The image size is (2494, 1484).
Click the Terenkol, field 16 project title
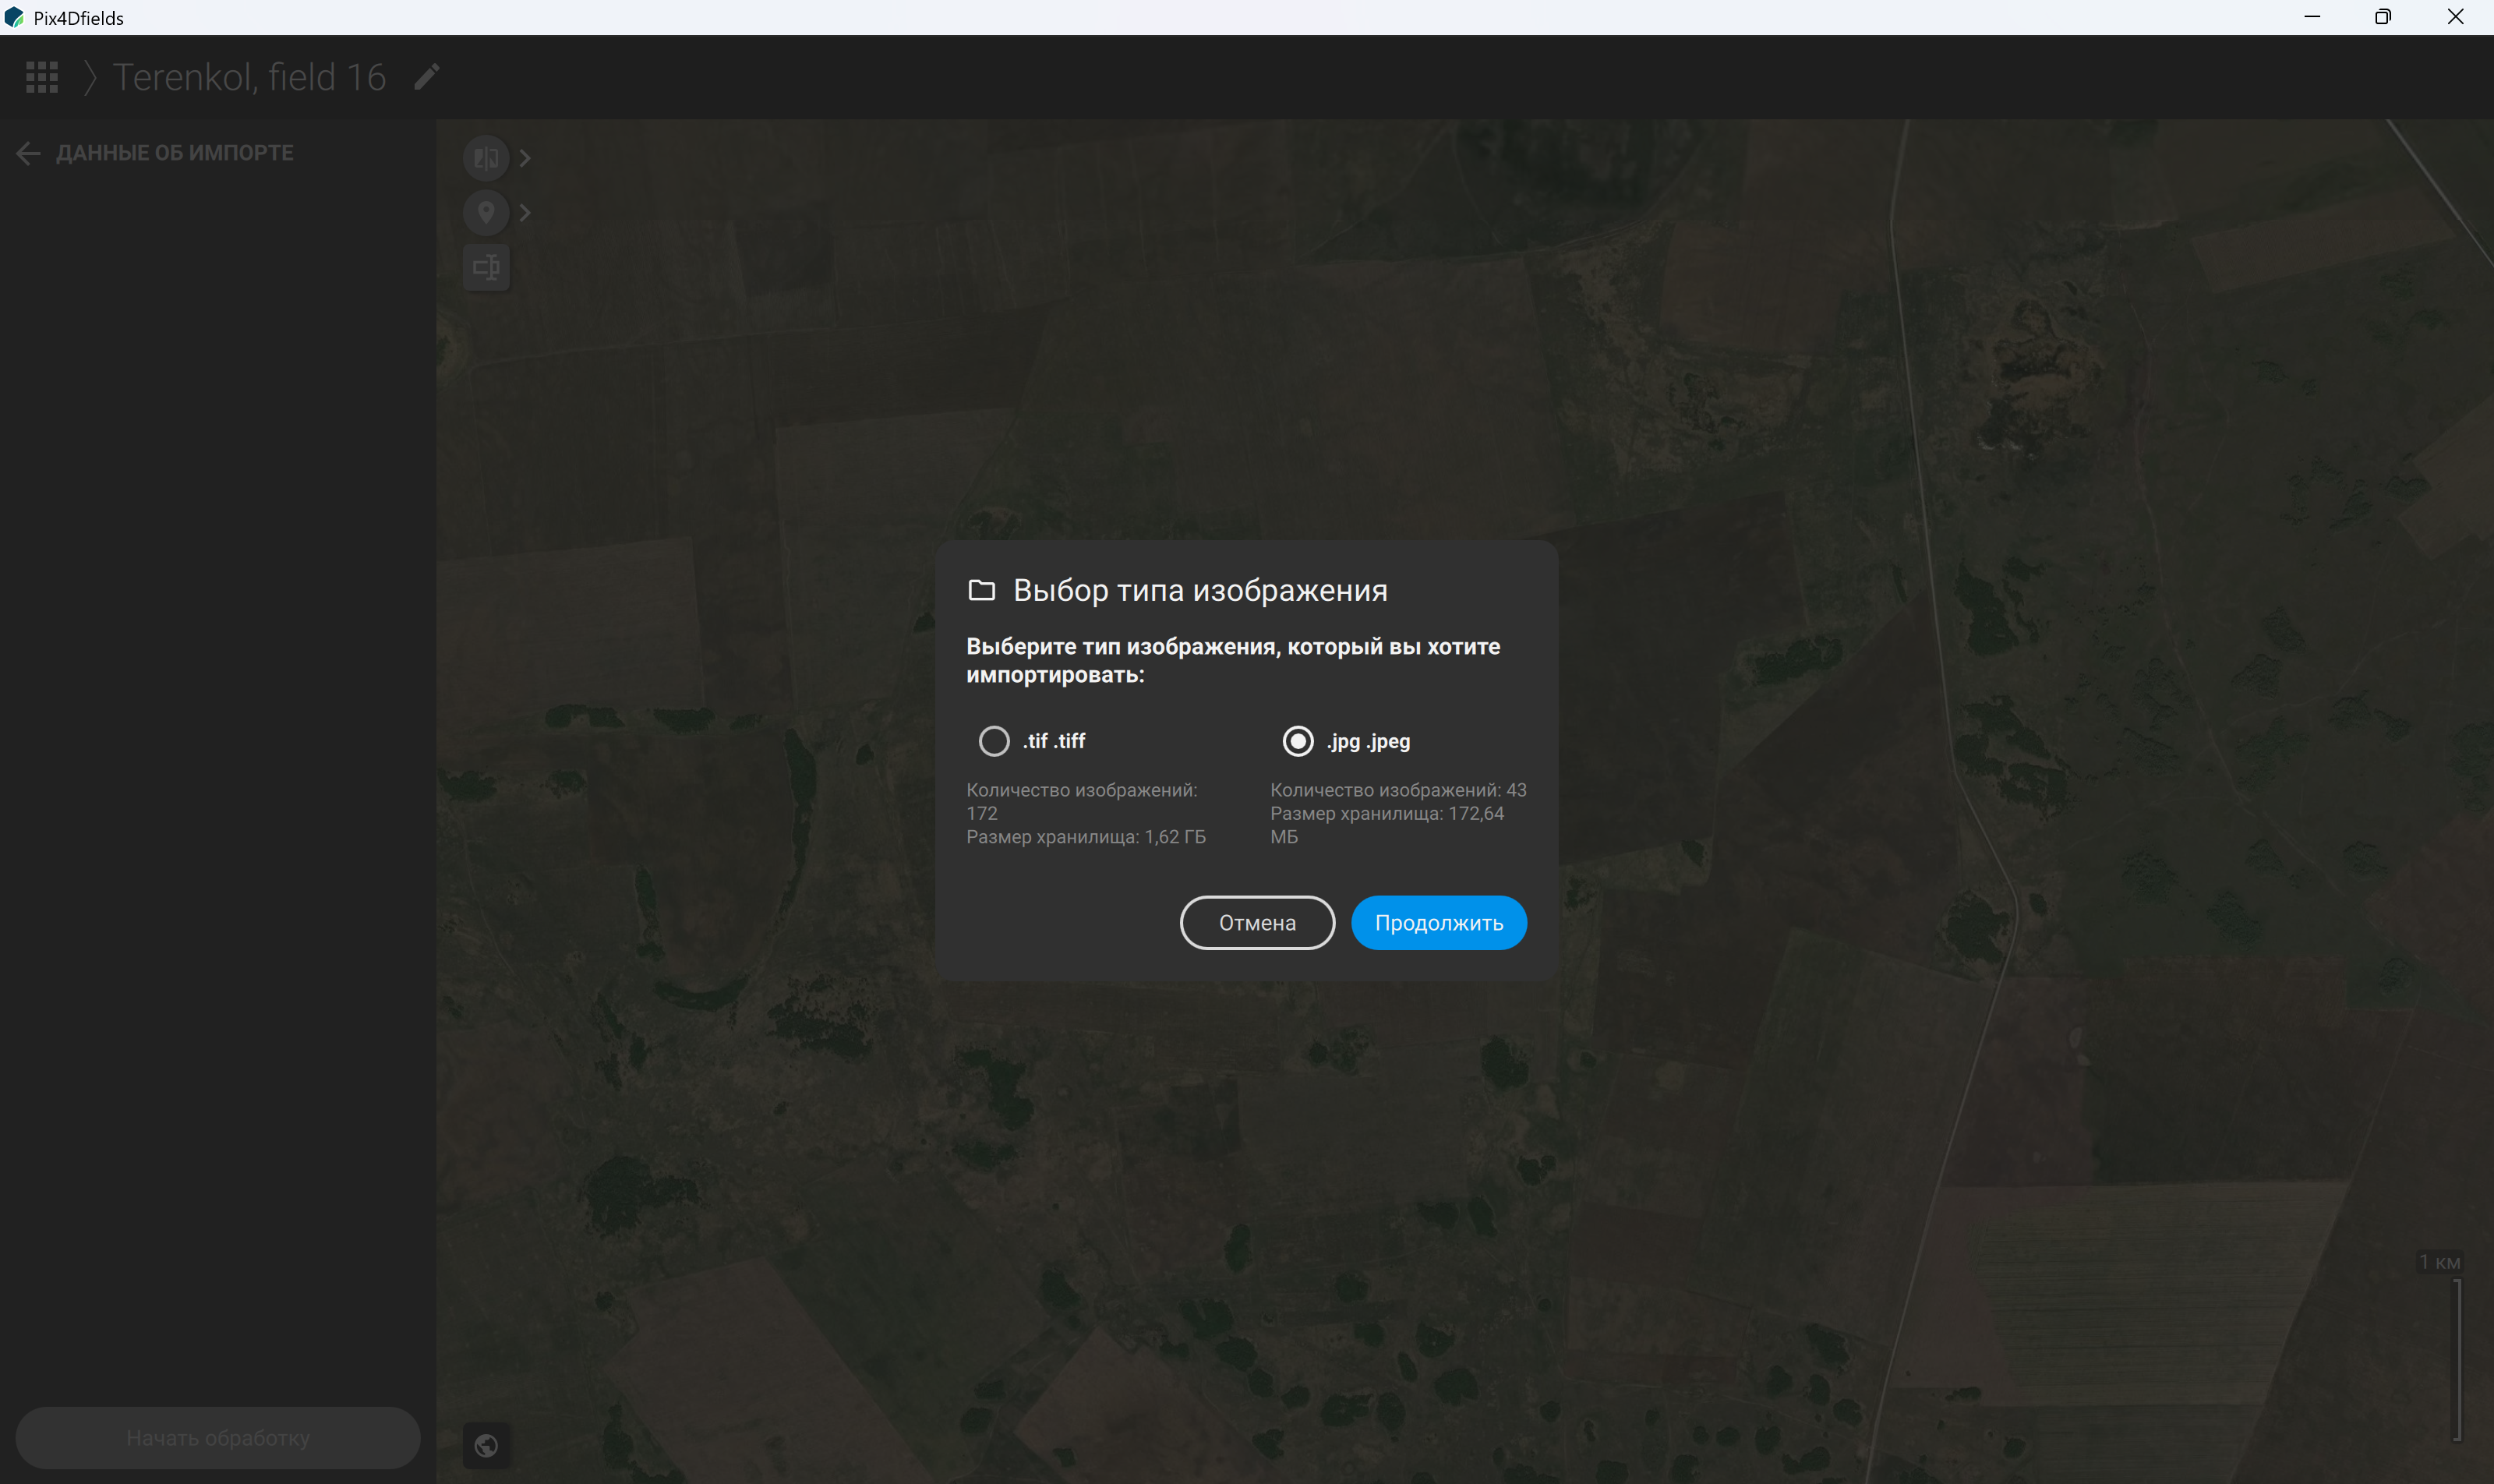coord(250,77)
